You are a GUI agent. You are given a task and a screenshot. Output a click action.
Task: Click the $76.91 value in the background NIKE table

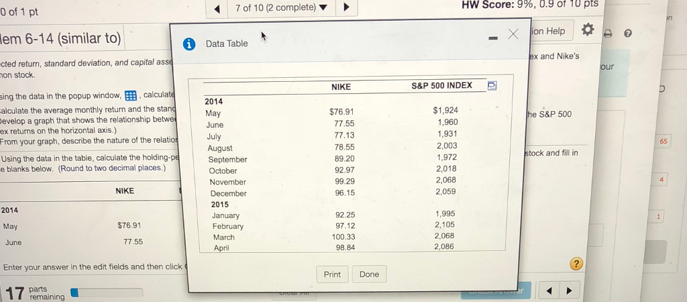click(x=129, y=225)
